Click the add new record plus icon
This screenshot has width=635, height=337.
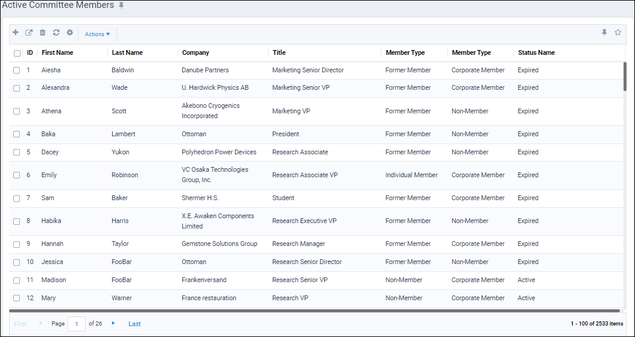coord(15,33)
